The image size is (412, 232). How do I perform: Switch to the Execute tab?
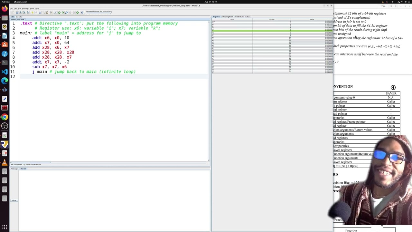(19, 17)
